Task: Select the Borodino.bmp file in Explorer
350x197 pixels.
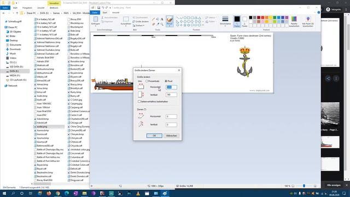Action: click(x=76, y=61)
